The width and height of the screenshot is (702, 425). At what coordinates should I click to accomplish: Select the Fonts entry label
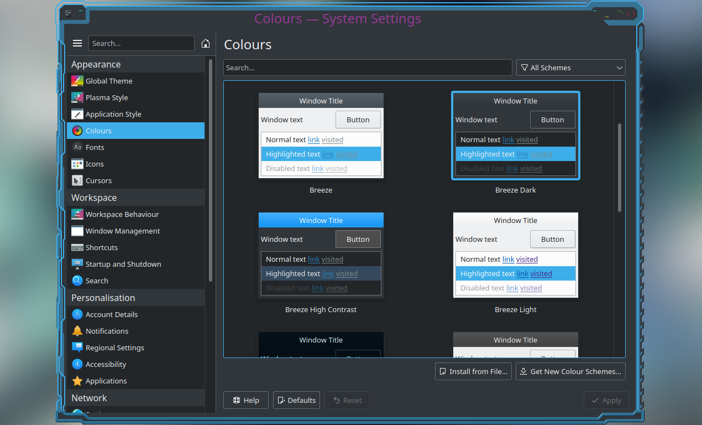pos(95,147)
